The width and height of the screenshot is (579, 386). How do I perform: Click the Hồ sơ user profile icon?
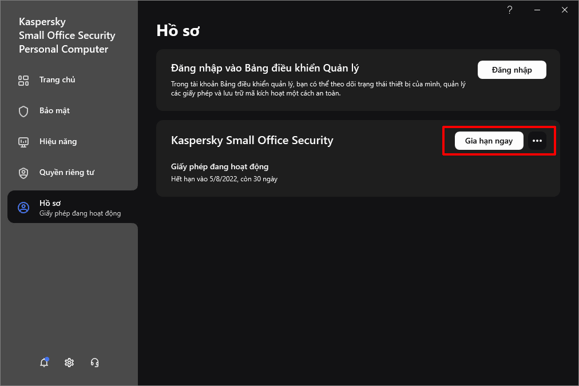[x=23, y=208]
